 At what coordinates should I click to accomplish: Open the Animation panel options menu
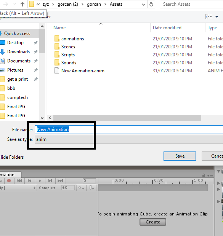(x=210, y=176)
